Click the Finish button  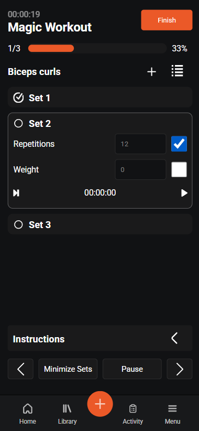(x=167, y=20)
